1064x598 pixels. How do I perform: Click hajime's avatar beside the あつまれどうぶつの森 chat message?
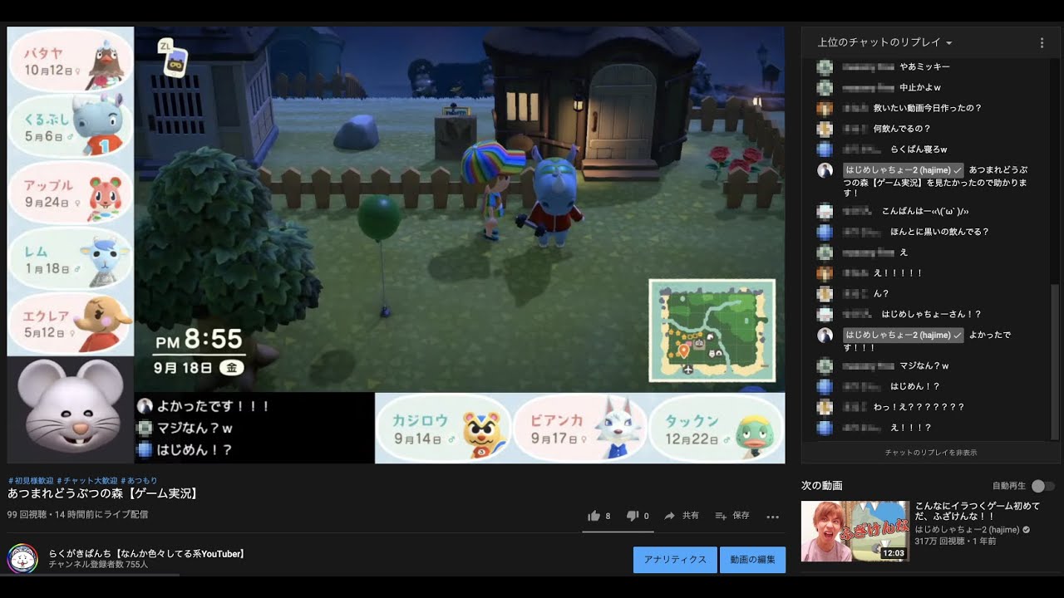[825, 169]
